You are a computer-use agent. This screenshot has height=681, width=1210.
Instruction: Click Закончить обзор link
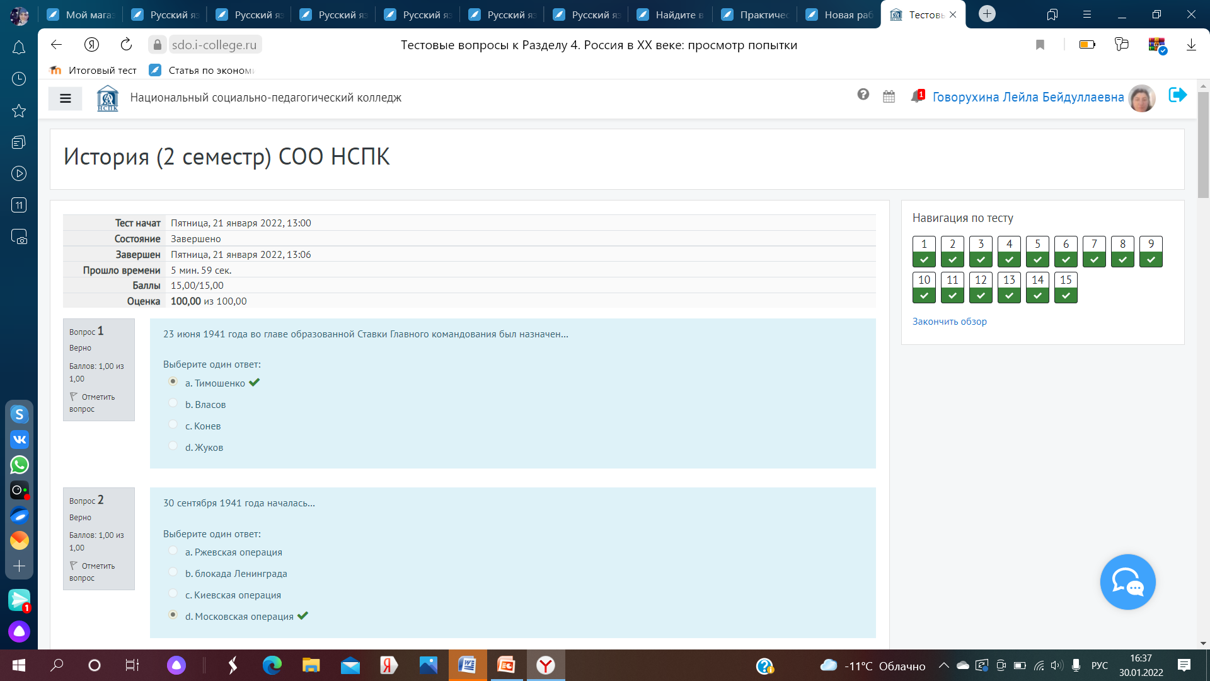(949, 322)
